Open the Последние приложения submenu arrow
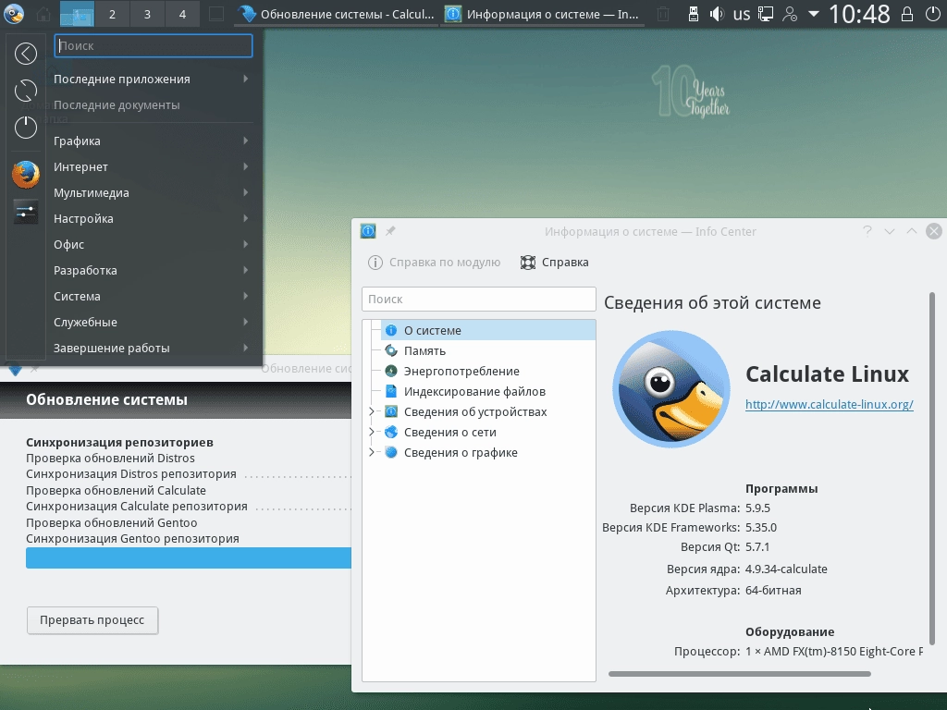947x710 pixels. pyautogui.click(x=246, y=80)
